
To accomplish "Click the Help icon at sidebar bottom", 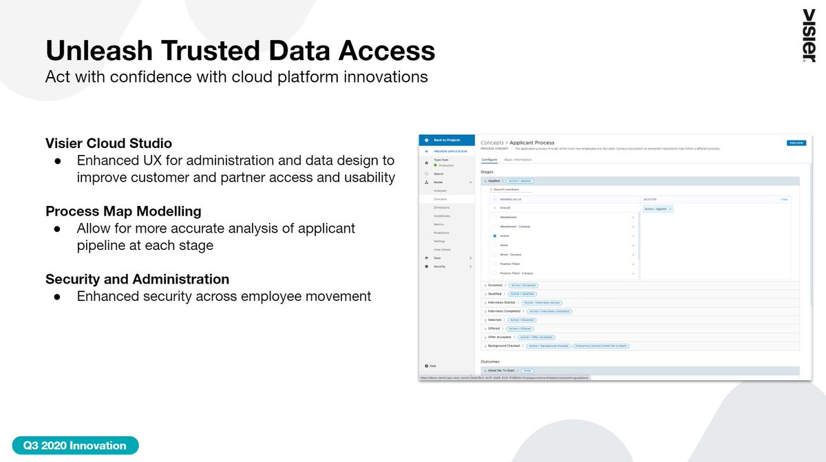I will [x=427, y=366].
